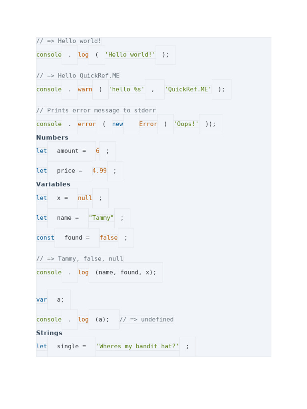Click the "Tammy" string value
Viewport: 307px width, 409px height.
pos(101,218)
